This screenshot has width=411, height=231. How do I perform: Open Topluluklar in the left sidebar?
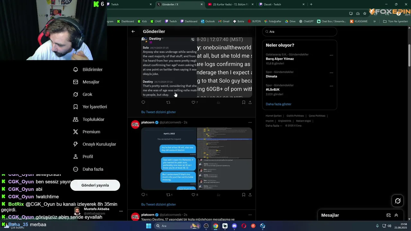pos(89,119)
